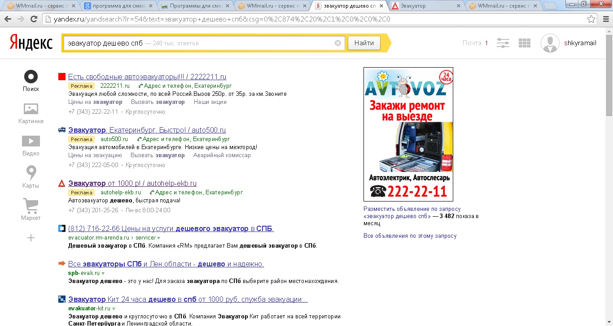The width and height of the screenshot is (613, 326).
Task: Click Все объявления по этому запросу link
Action: tap(410, 236)
